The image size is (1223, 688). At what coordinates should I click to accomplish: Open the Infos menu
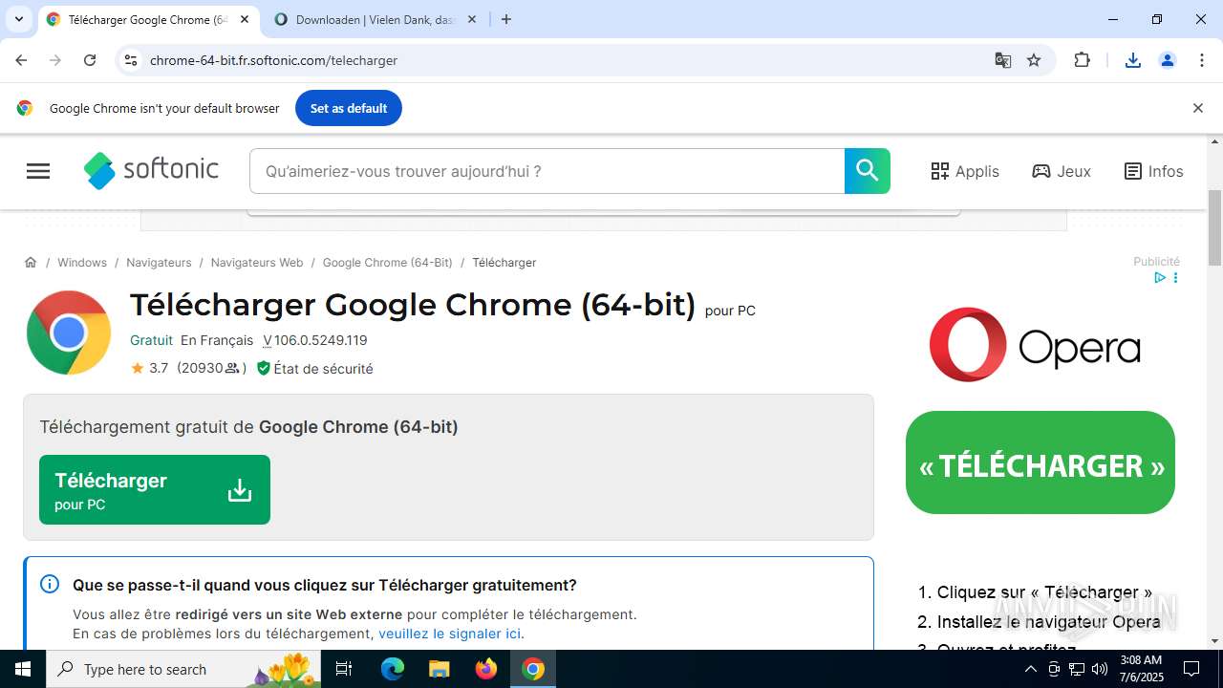(x=1153, y=171)
